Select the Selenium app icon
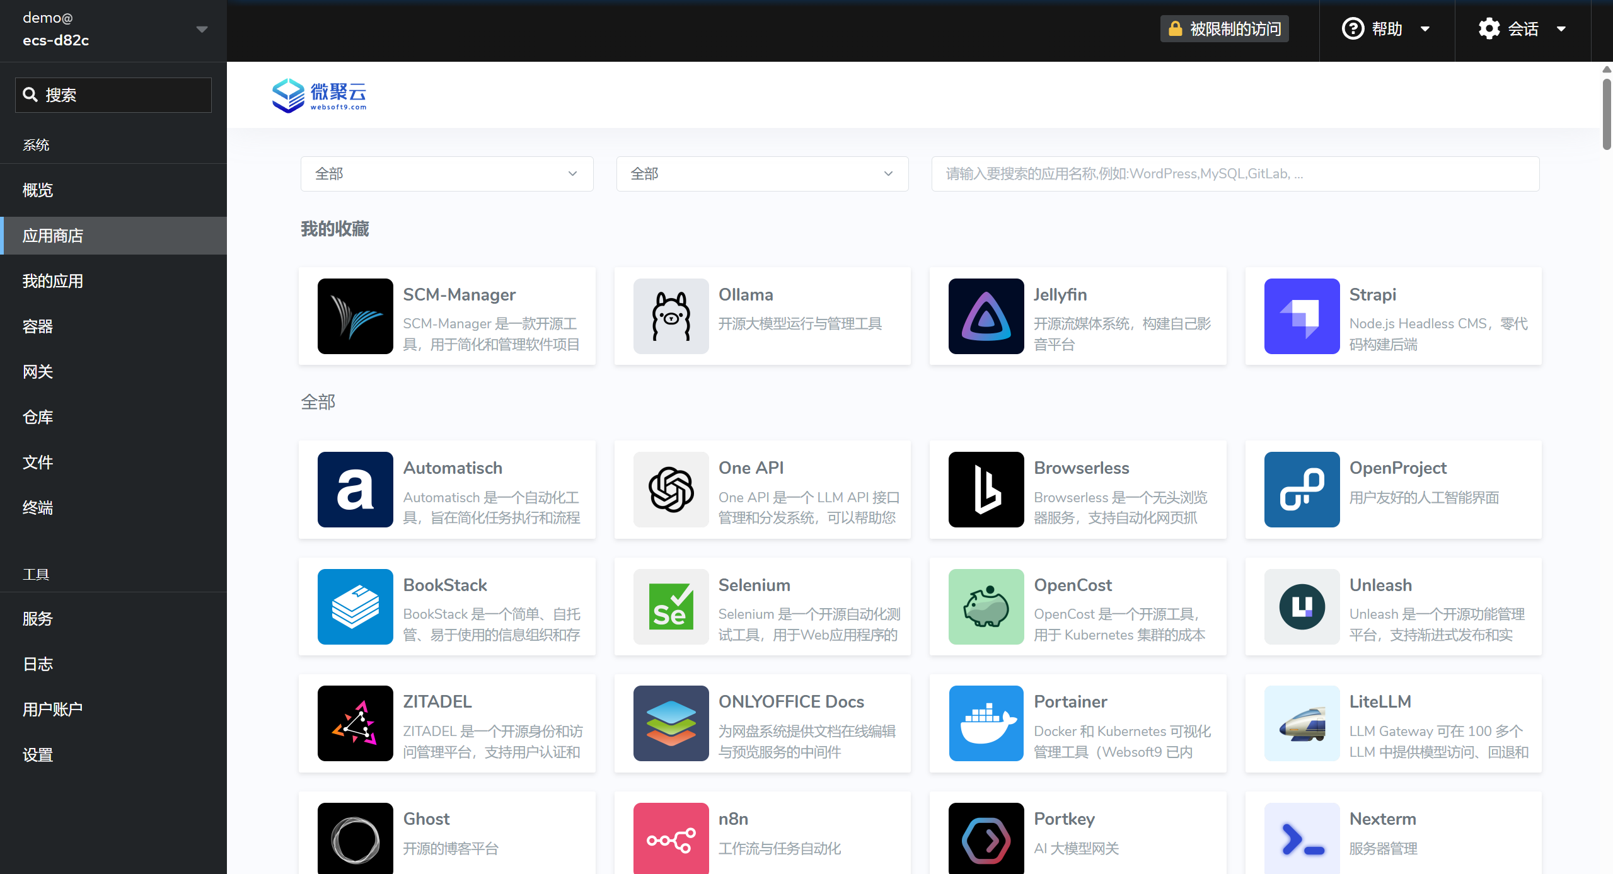The height and width of the screenshot is (874, 1613). tap(671, 607)
